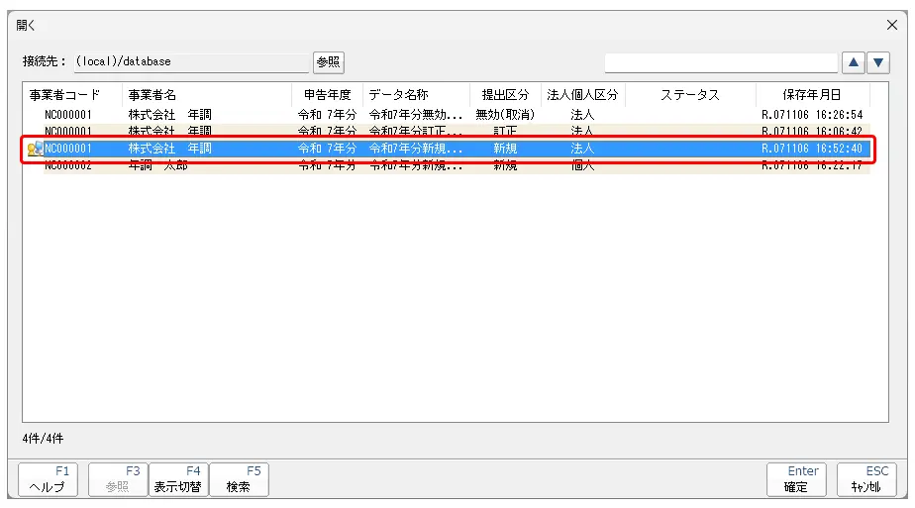Click the down arrow search navigation button

tap(878, 62)
